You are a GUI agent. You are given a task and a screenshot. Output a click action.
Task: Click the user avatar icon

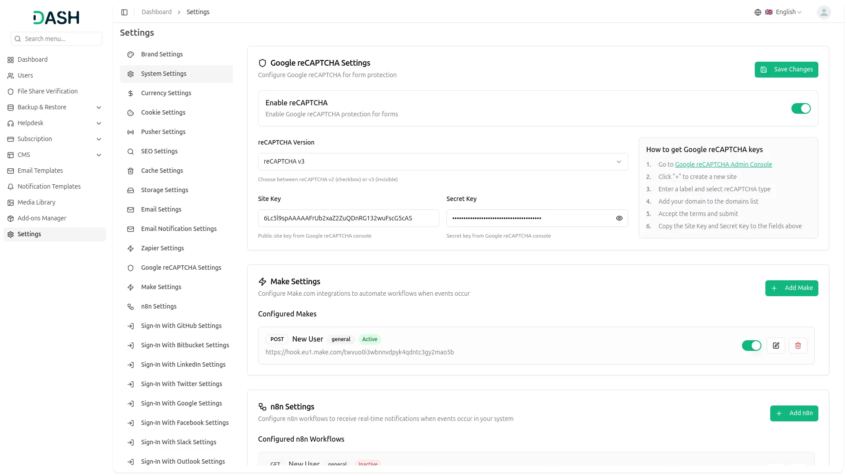(x=823, y=12)
